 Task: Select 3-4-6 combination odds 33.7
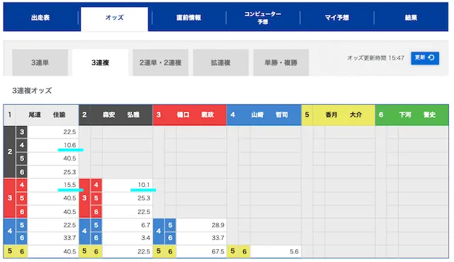[x=201, y=238]
